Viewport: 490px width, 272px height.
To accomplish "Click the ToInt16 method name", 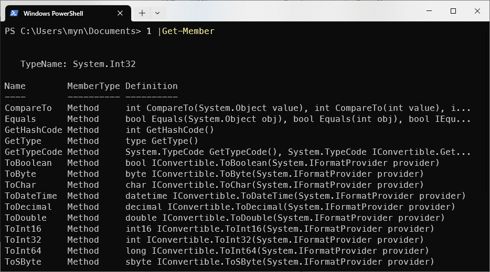I will click(x=23, y=229).
